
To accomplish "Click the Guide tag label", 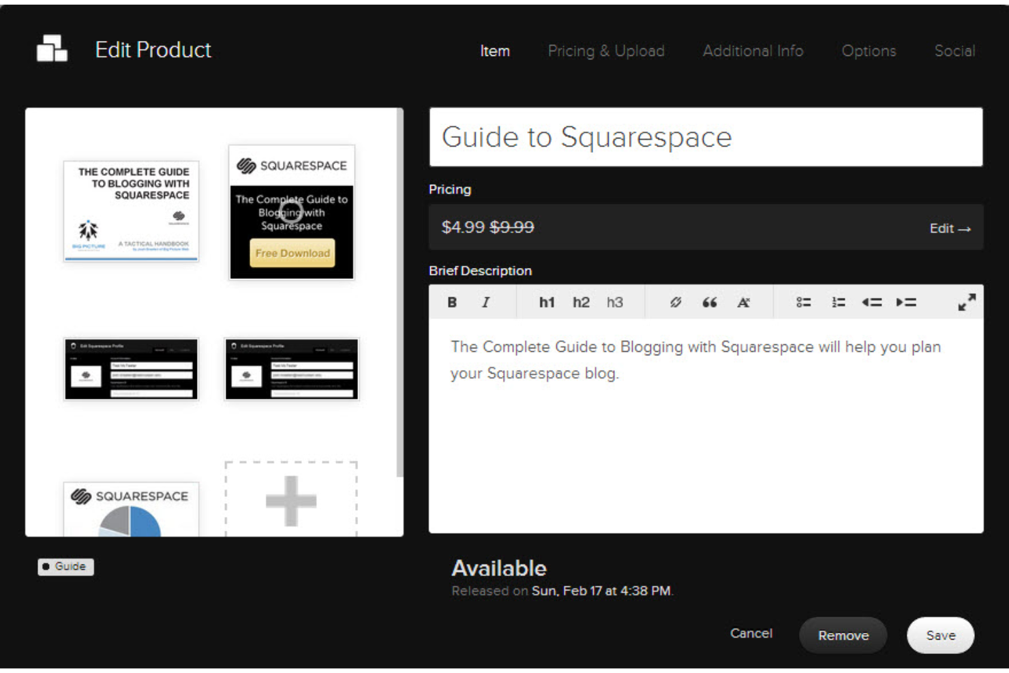I will [66, 567].
